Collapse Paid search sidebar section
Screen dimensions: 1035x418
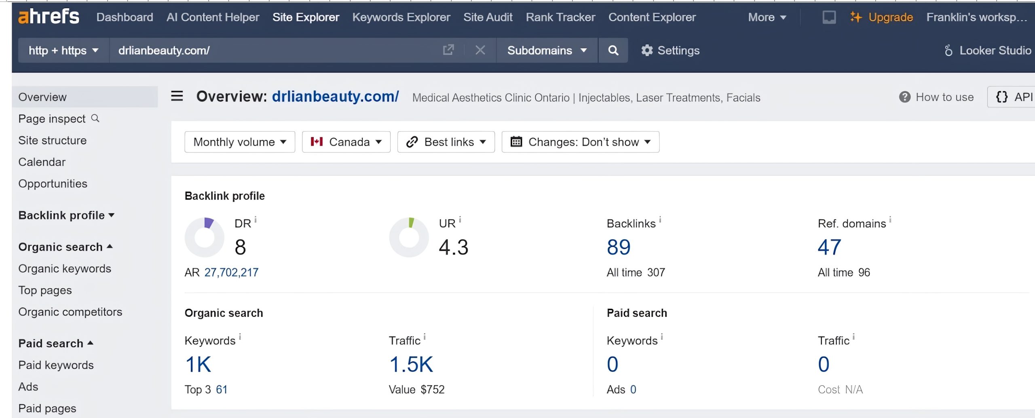tap(56, 343)
